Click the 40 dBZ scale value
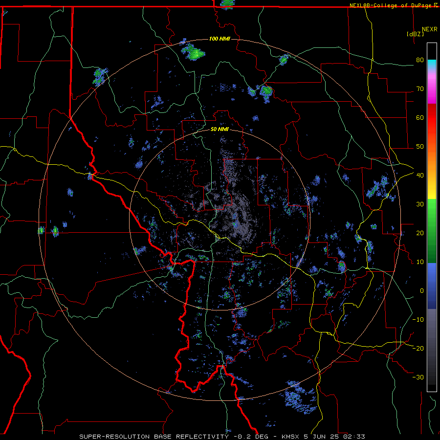 point(420,176)
